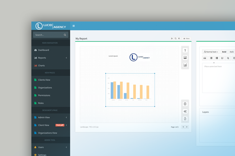Toggle the View eye button
Viewport: 235px width, 156px height.
[186, 38]
